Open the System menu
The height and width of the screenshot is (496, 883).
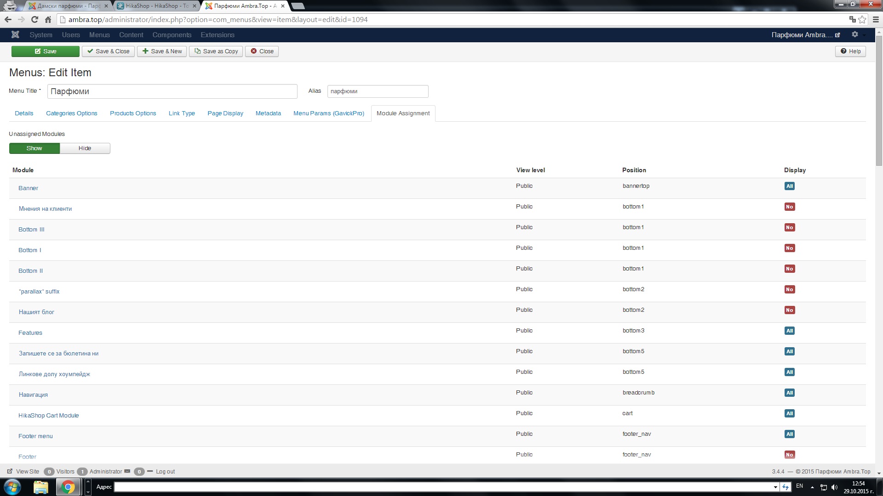(41, 35)
